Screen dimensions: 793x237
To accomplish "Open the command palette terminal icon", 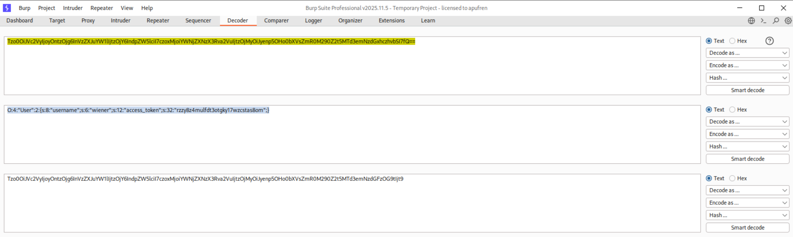I will pos(764,21).
